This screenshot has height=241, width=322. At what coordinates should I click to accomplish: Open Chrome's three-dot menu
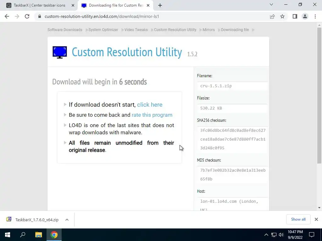coord(315,16)
